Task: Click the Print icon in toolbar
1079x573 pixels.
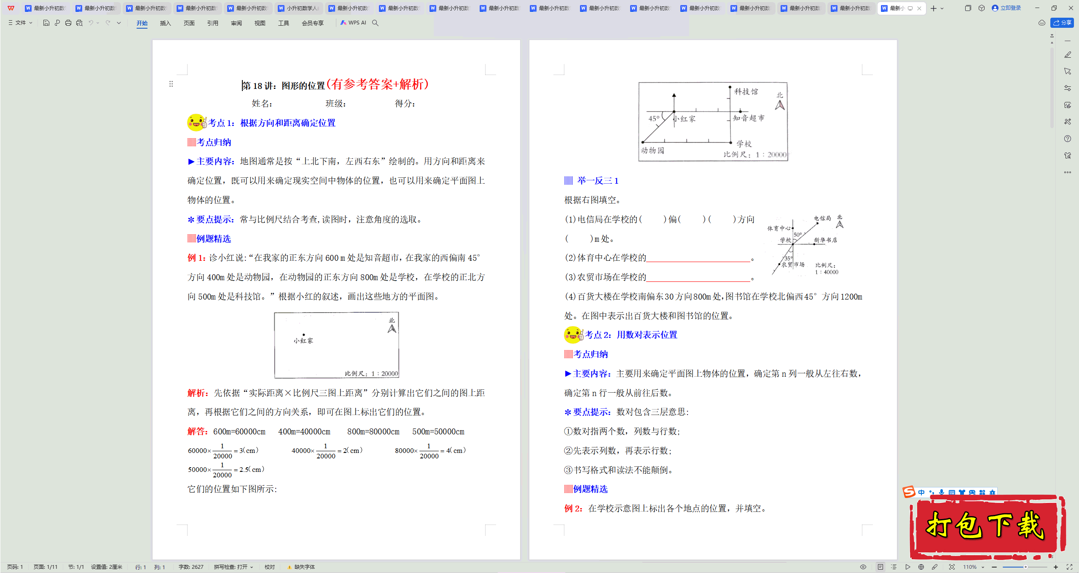Action: pos(68,23)
